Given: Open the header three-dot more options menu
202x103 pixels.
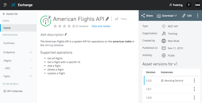Looking at the screenshot, I should pyautogui.click(x=198, y=16).
